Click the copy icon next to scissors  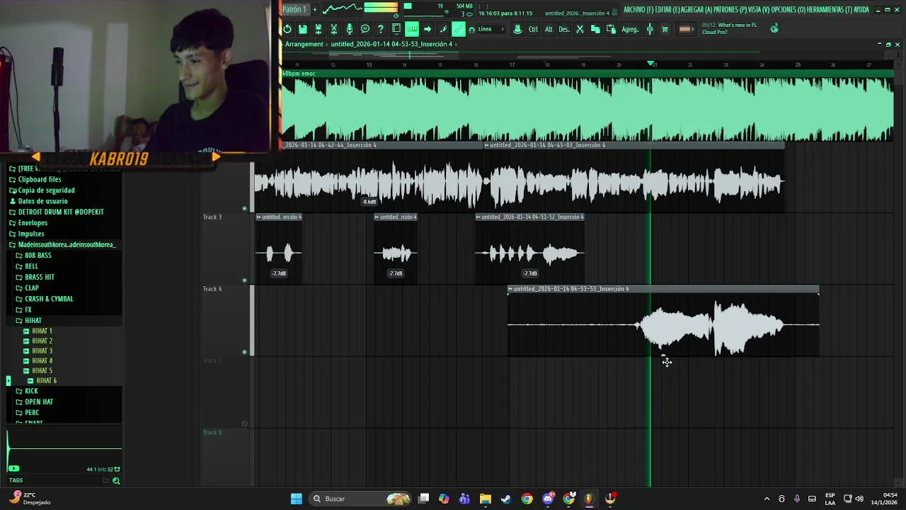pos(595,29)
